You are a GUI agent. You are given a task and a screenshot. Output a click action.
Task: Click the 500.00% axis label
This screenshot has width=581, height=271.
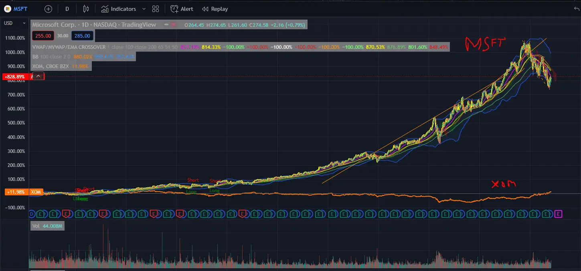(16, 123)
